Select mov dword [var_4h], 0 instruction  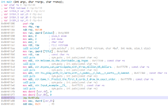pyautogui.click(x=37, y=92)
